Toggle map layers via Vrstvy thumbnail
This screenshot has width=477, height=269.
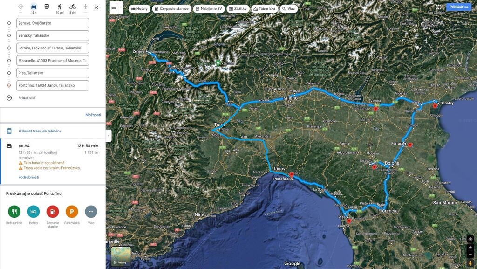coord(121,256)
